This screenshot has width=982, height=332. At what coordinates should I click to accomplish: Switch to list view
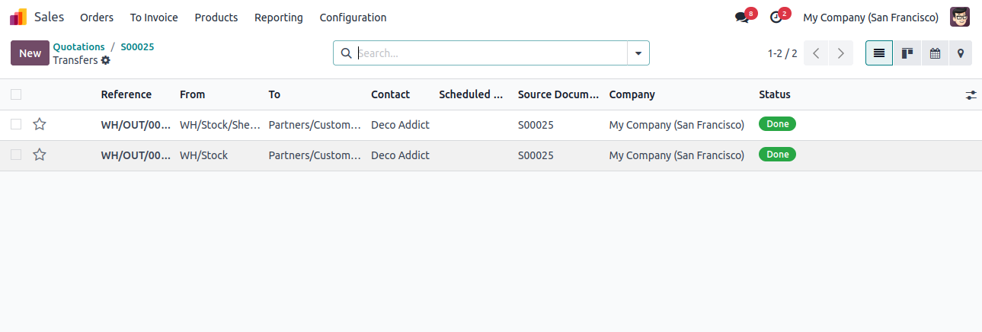point(879,53)
